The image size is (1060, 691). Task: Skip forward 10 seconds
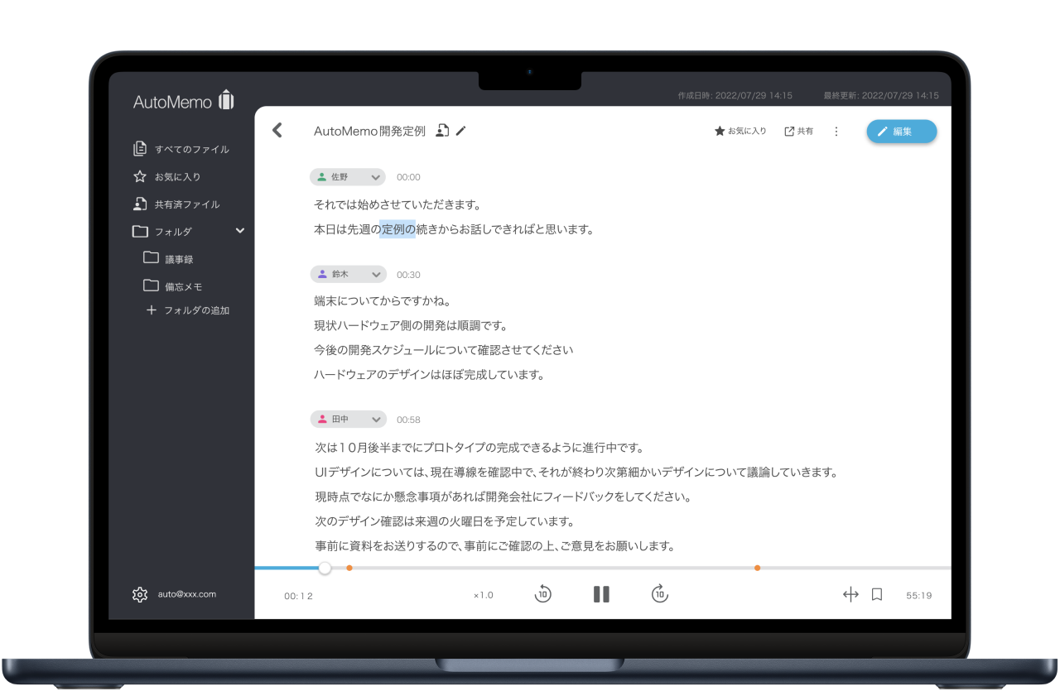(x=659, y=593)
